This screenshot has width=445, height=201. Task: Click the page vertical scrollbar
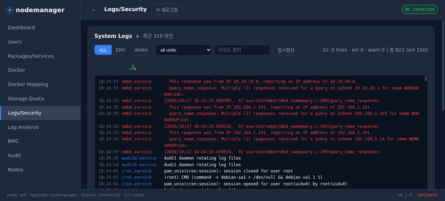443,65
